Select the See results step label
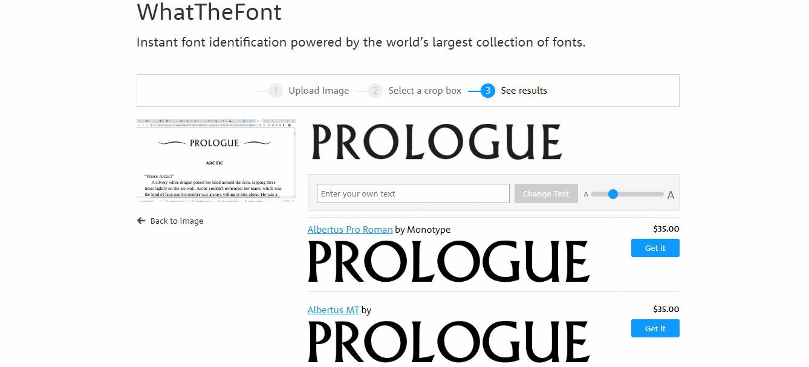 pos(524,91)
